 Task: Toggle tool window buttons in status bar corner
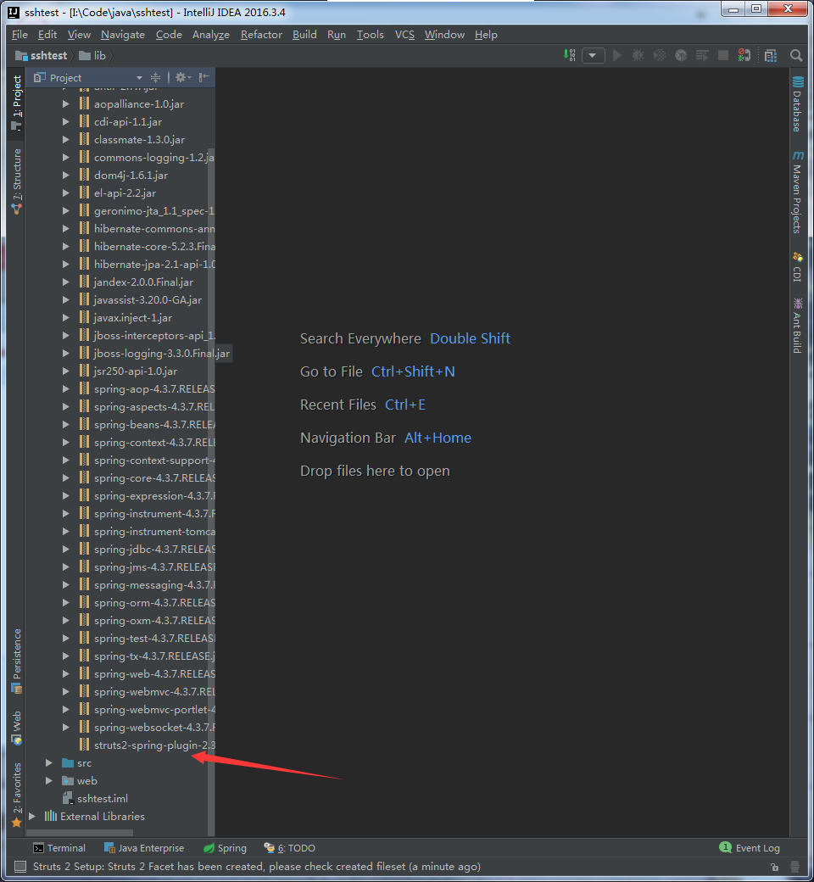(20, 867)
